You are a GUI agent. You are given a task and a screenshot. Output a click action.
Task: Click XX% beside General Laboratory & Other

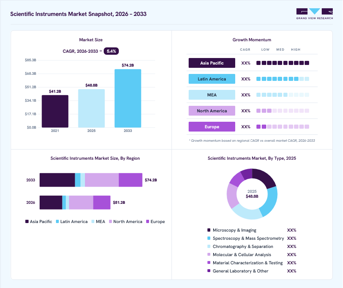[x=292, y=271]
